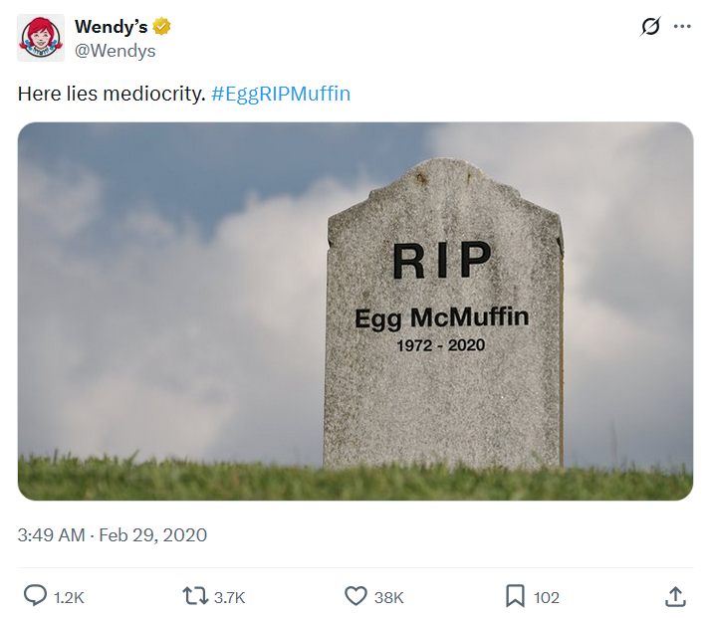Open the three-dot More menu
The image size is (712, 619).
click(682, 27)
